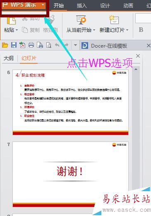
Task: Switch to the 动画 ribbon tab
Action: (128, 5)
